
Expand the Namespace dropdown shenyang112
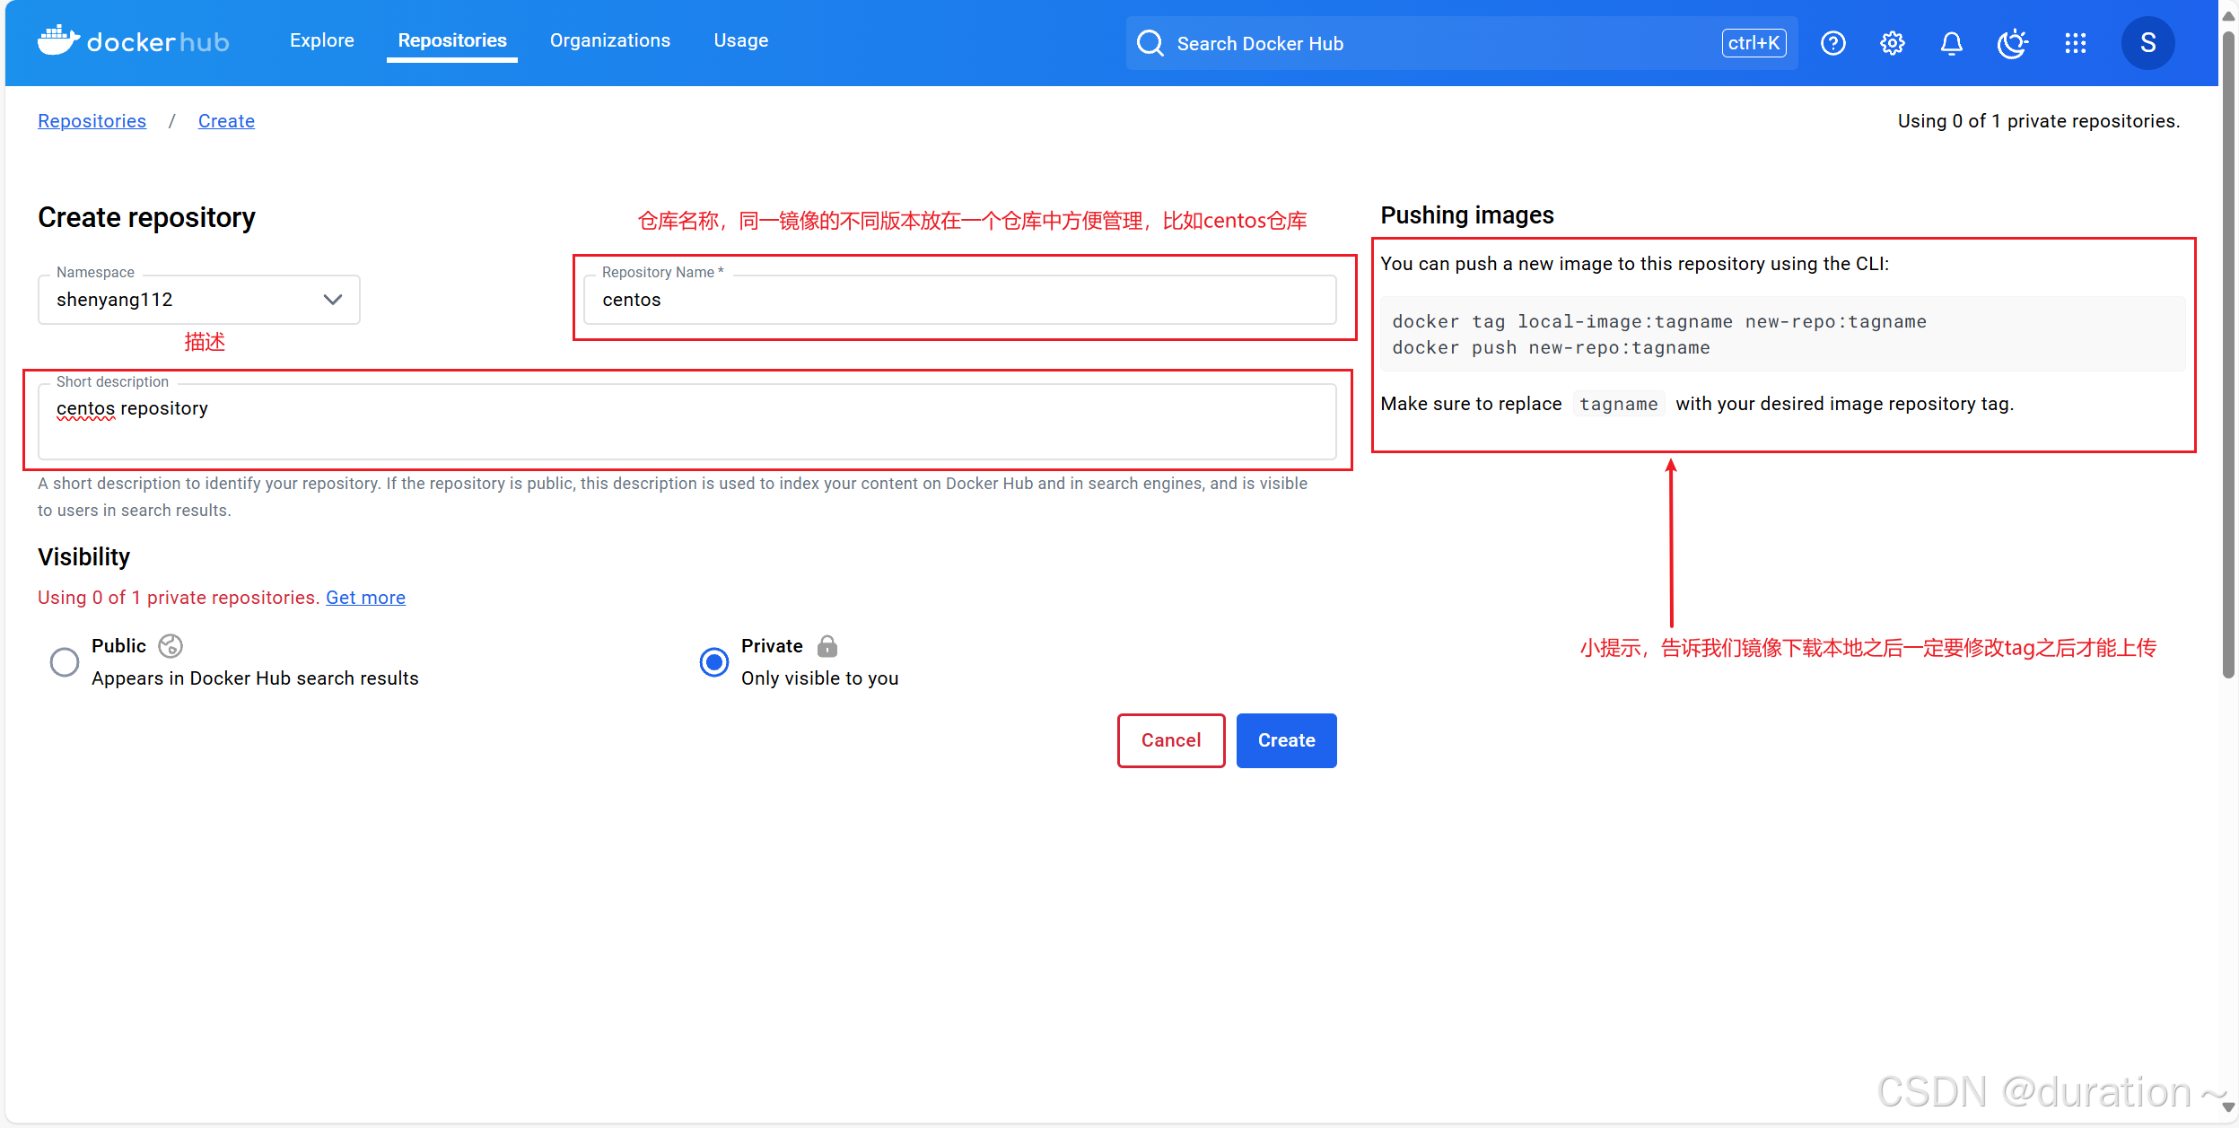point(199,300)
